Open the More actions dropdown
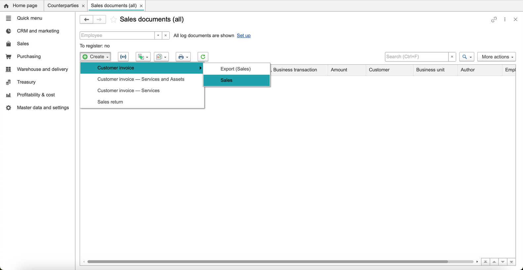The image size is (523, 270). 497,57
